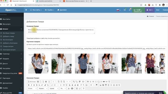Click the product image URLs field
The height and width of the screenshot is (94, 168).
[x=97, y=49]
